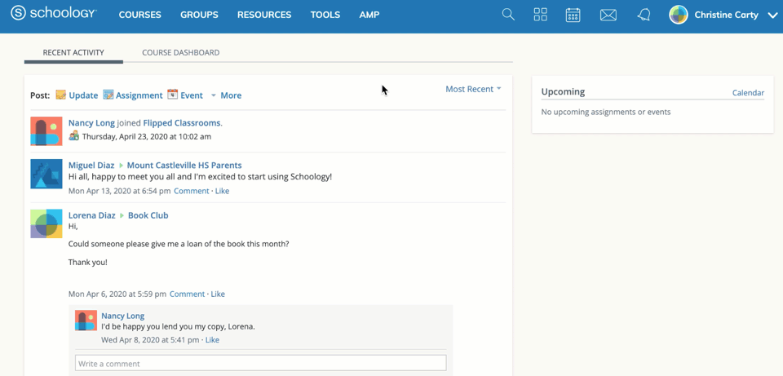
Task: Open the notifications bell icon
Action: 644,15
